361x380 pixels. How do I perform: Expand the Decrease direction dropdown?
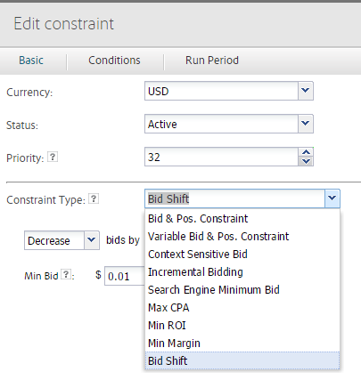pyautogui.click(x=92, y=240)
